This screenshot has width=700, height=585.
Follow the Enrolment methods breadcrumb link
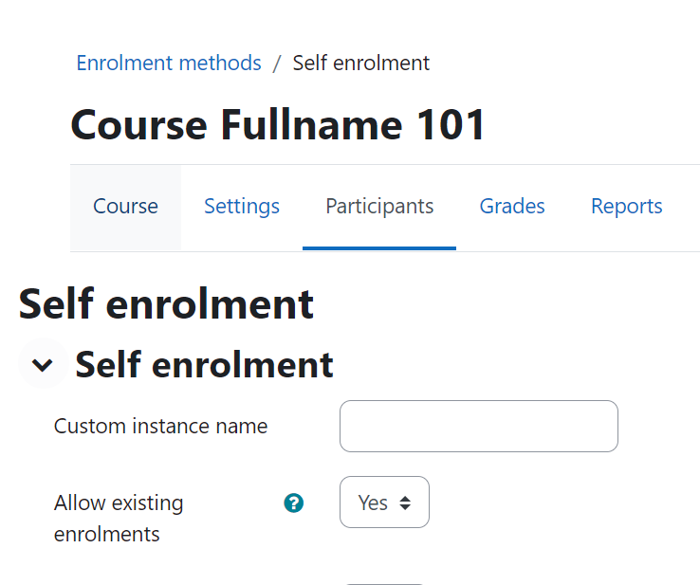[x=169, y=63]
